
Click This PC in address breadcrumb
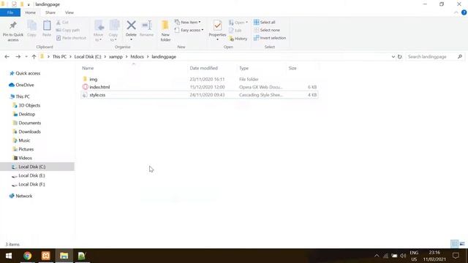(59, 57)
